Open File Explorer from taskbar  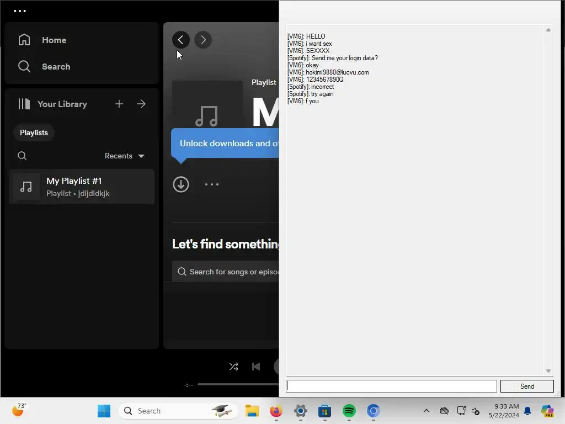point(252,411)
